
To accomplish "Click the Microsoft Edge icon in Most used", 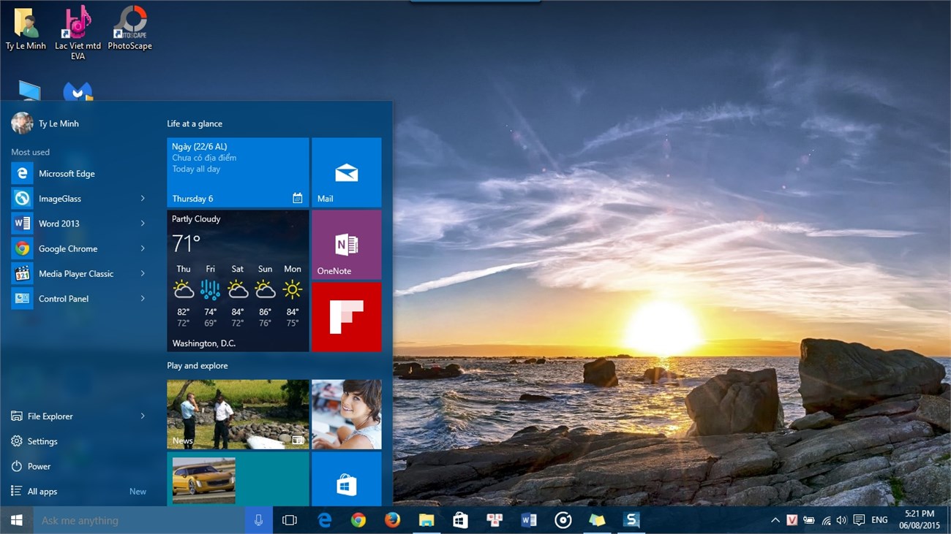I will (x=22, y=173).
